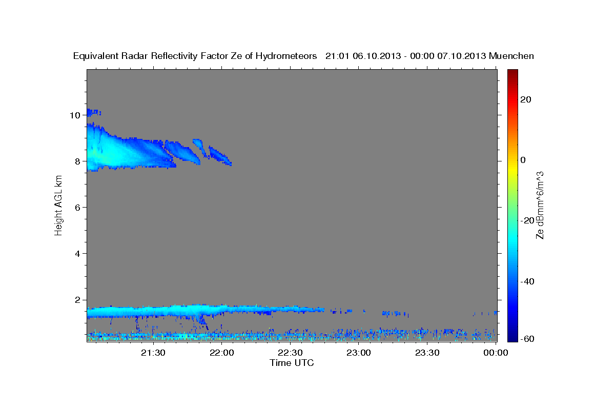The image size is (615, 410).
Task: Click the height label 4 on y-axis
Action: [77, 254]
